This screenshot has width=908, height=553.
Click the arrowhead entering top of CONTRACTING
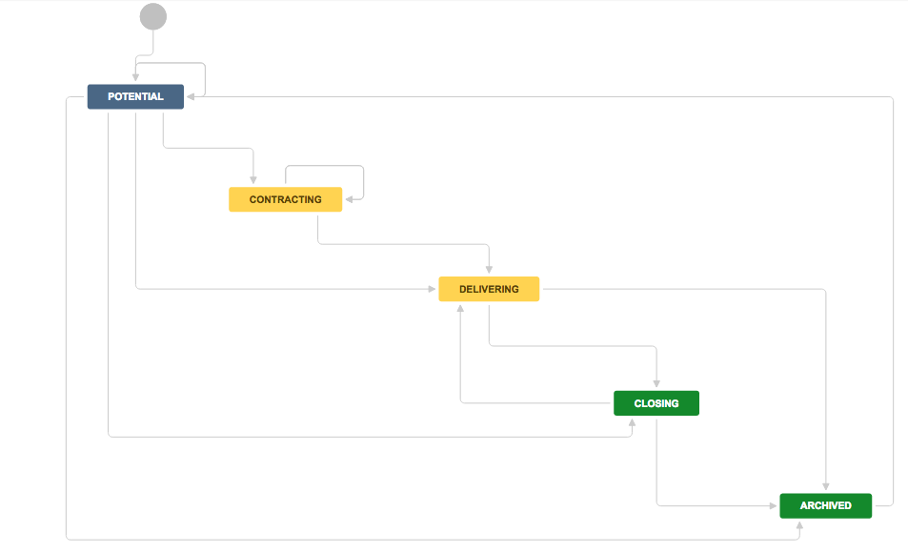(254, 179)
